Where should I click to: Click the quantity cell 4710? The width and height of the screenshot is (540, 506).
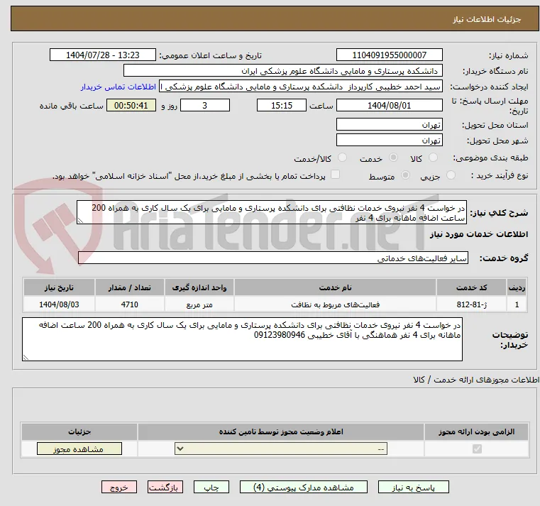[x=129, y=304]
